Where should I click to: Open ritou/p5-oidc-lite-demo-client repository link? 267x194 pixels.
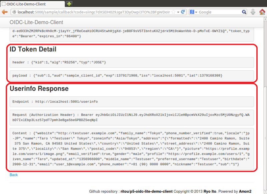(x=147, y=191)
